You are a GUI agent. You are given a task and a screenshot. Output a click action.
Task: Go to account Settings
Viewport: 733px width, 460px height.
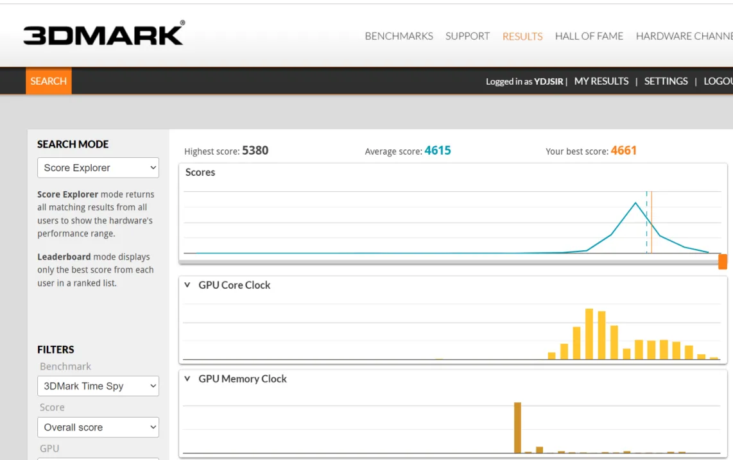[666, 81]
